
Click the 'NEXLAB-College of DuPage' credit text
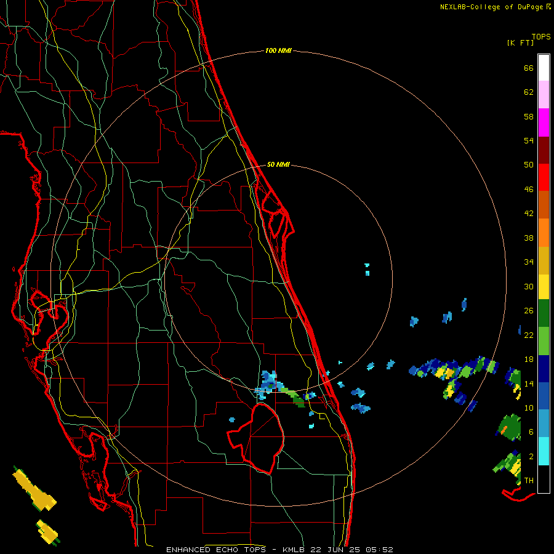(491, 7)
